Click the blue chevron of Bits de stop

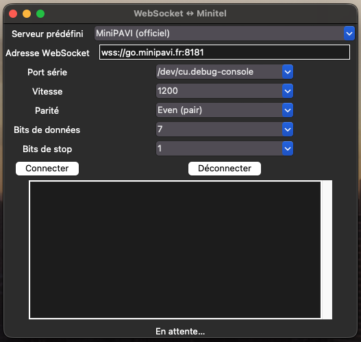point(288,149)
